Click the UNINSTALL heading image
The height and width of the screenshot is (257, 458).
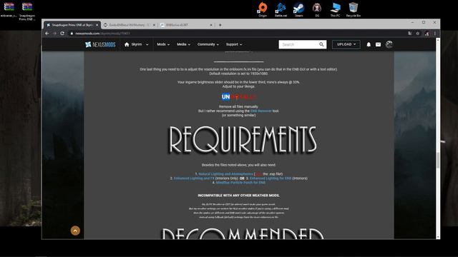coord(238,97)
